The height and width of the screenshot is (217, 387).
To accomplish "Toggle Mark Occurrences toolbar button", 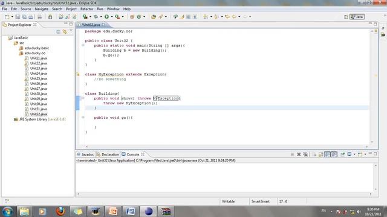I will [182, 17].
